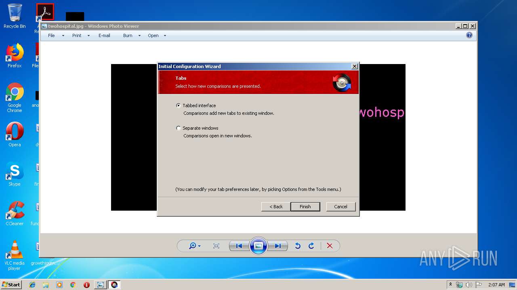This screenshot has width=517, height=290.
Task: Open the Print menu in Photo Viewer
Action: 77,35
